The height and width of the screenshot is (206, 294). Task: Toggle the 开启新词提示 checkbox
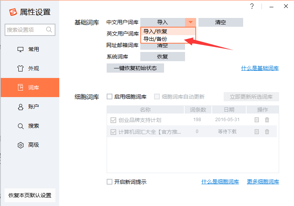tap(110, 182)
